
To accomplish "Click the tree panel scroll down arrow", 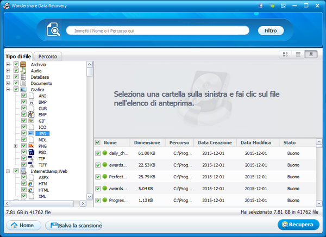I will [90, 196].
